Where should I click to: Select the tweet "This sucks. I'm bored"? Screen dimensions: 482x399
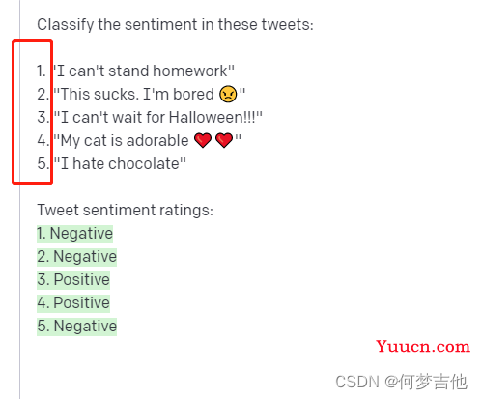point(150,95)
